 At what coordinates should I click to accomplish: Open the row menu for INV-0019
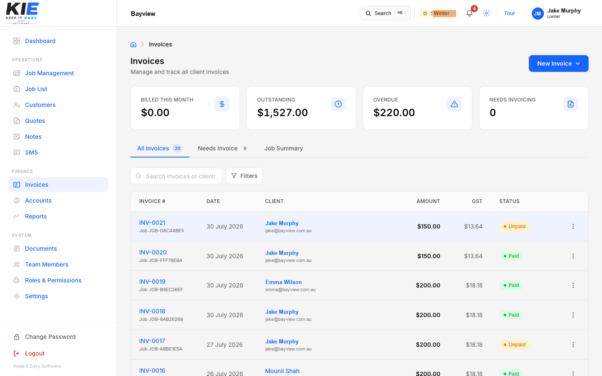pyautogui.click(x=573, y=285)
